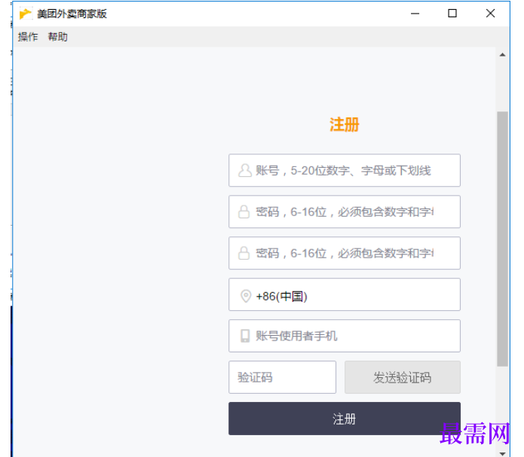This screenshot has height=457, width=524.
Task: Maximize the 美团外卖商家版 window
Action: 452,14
